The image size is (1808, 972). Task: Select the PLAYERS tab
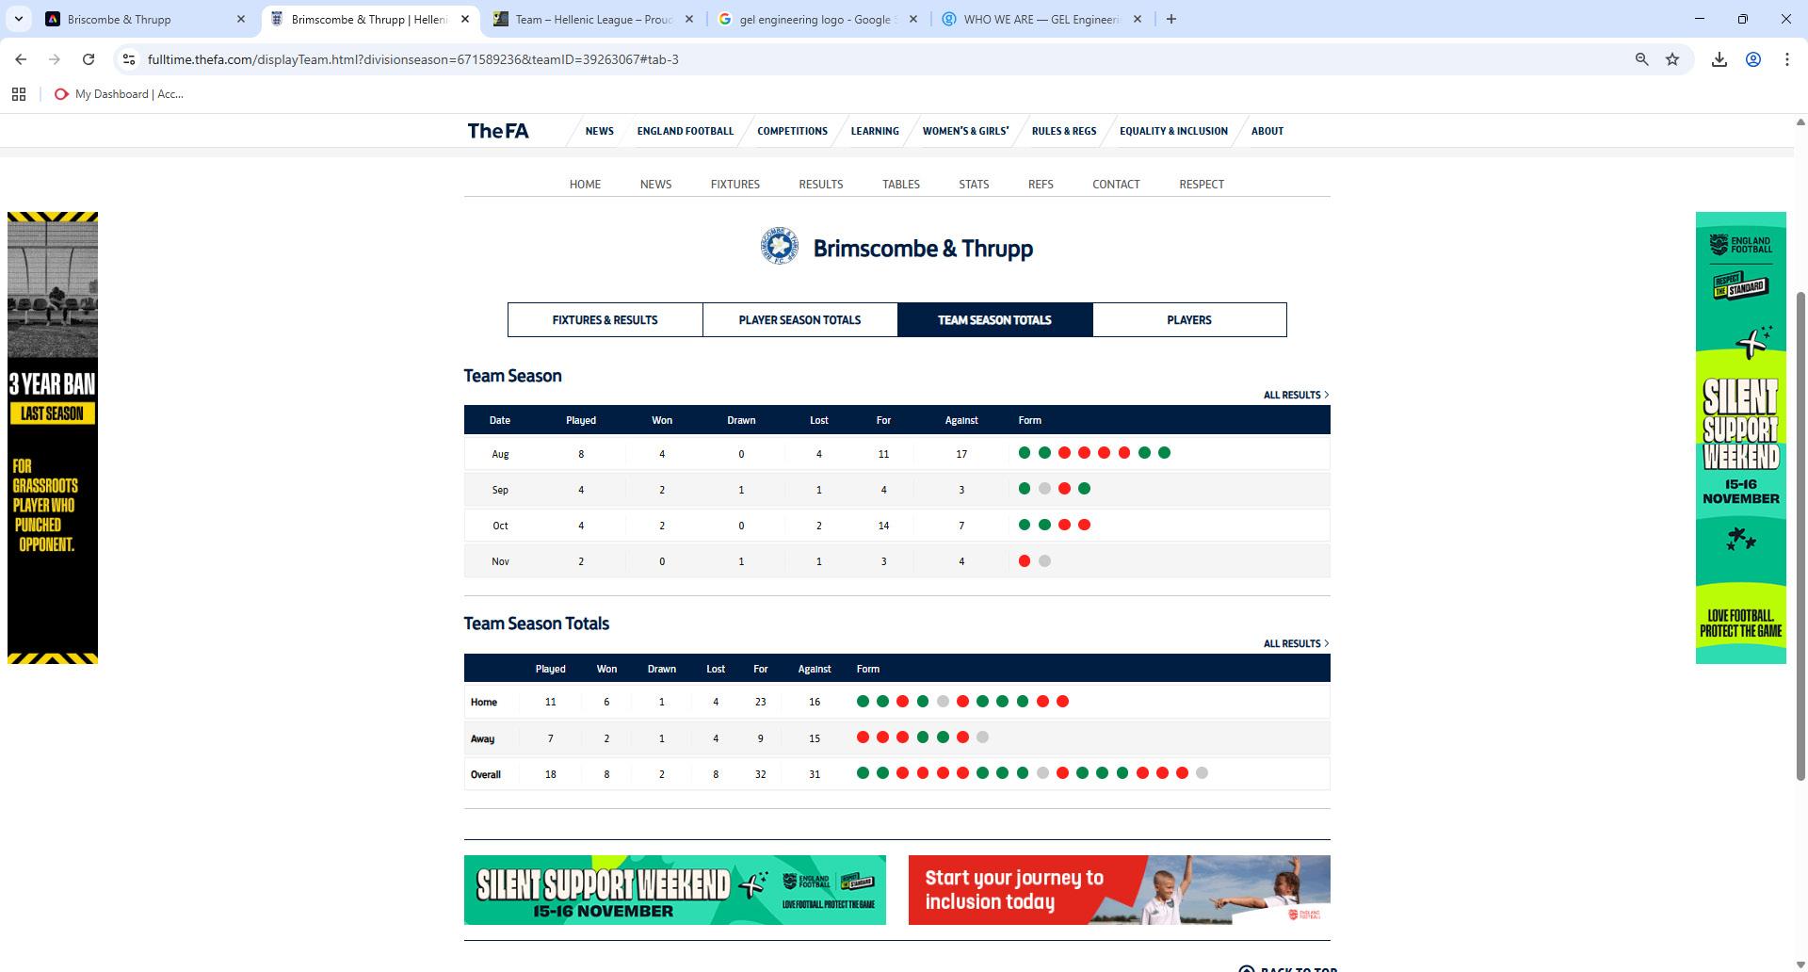tap(1189, 320)
